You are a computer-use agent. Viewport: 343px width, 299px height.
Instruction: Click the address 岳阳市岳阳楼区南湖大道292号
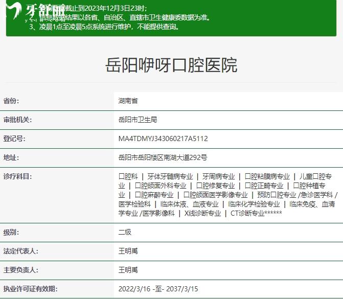click(x=163, y=157)
